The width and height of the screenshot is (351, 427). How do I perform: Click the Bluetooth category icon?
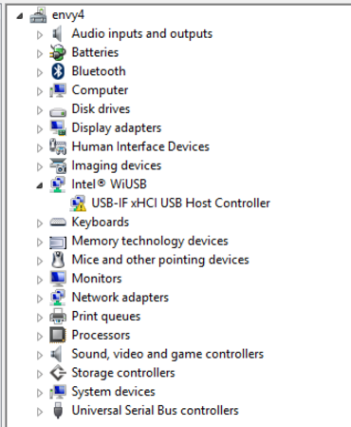(x=58, y=71)
